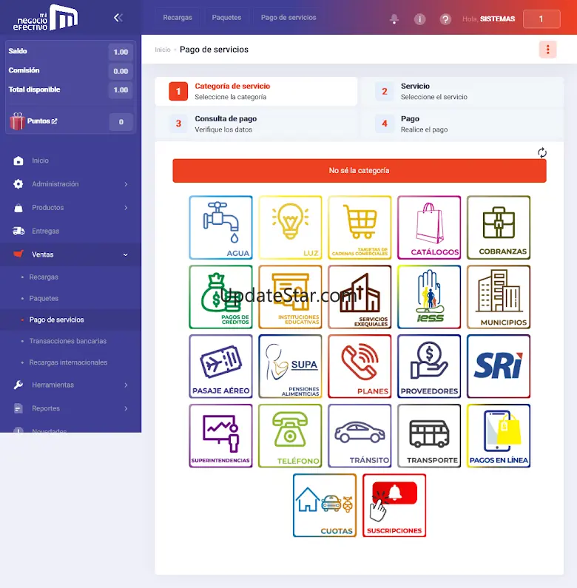Open the Recargas top tab
Screen dimensions: 577x588
pos(178,18)
